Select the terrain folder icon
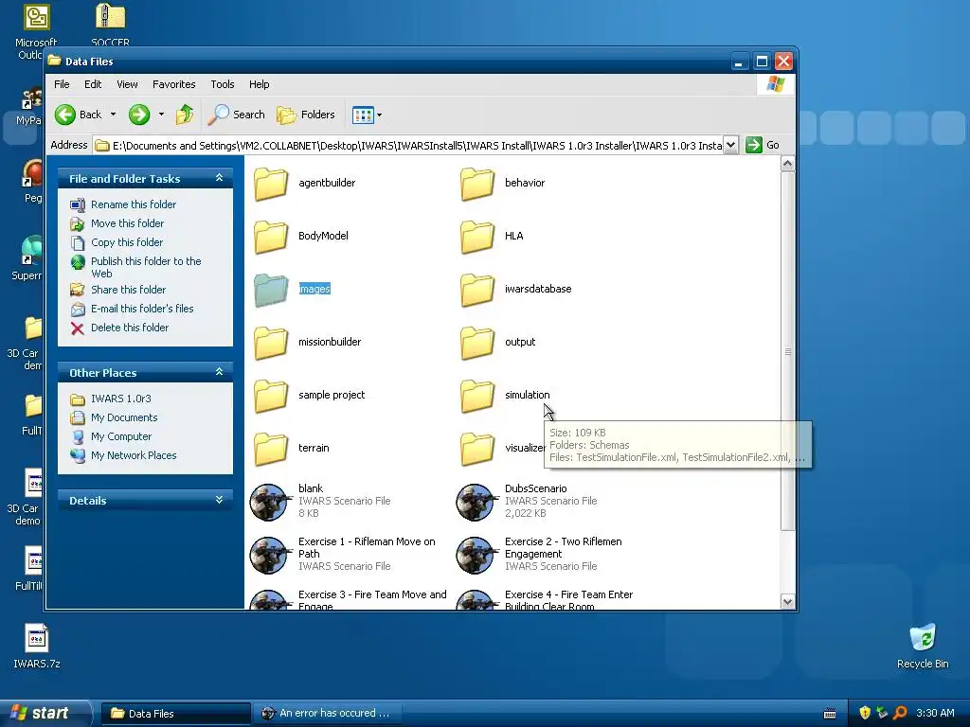 (271, 450)
